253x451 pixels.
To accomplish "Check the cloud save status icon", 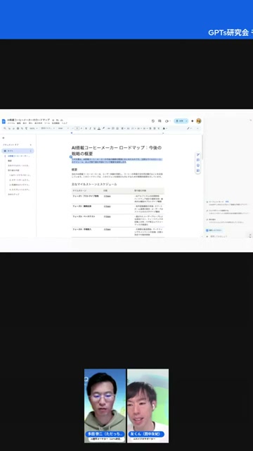I will click(62, 120).
